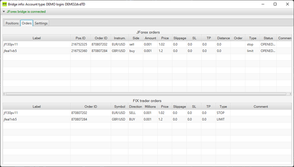Click EUR/USD symbol in FIX trader orders
Image resolution: width=294 pixels, height=167 pixels.
[119, 113]
